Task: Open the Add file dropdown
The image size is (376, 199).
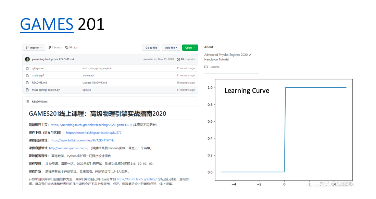Action: (x=171, y=48)
